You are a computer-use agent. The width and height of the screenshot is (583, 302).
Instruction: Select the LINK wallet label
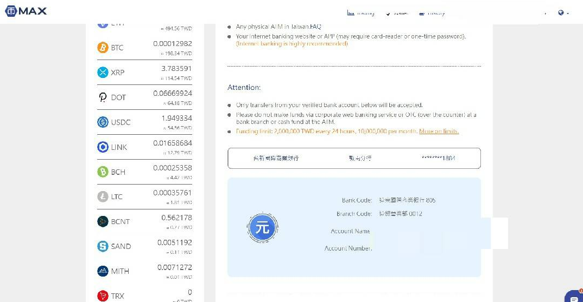pos(119,147)
